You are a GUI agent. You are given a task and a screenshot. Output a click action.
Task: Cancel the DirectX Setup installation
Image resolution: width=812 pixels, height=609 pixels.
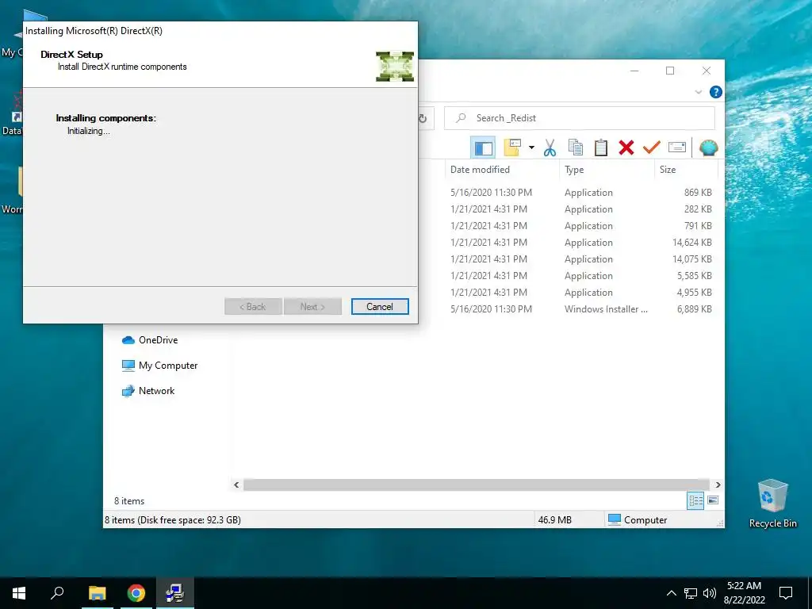[x=380, y=307]
